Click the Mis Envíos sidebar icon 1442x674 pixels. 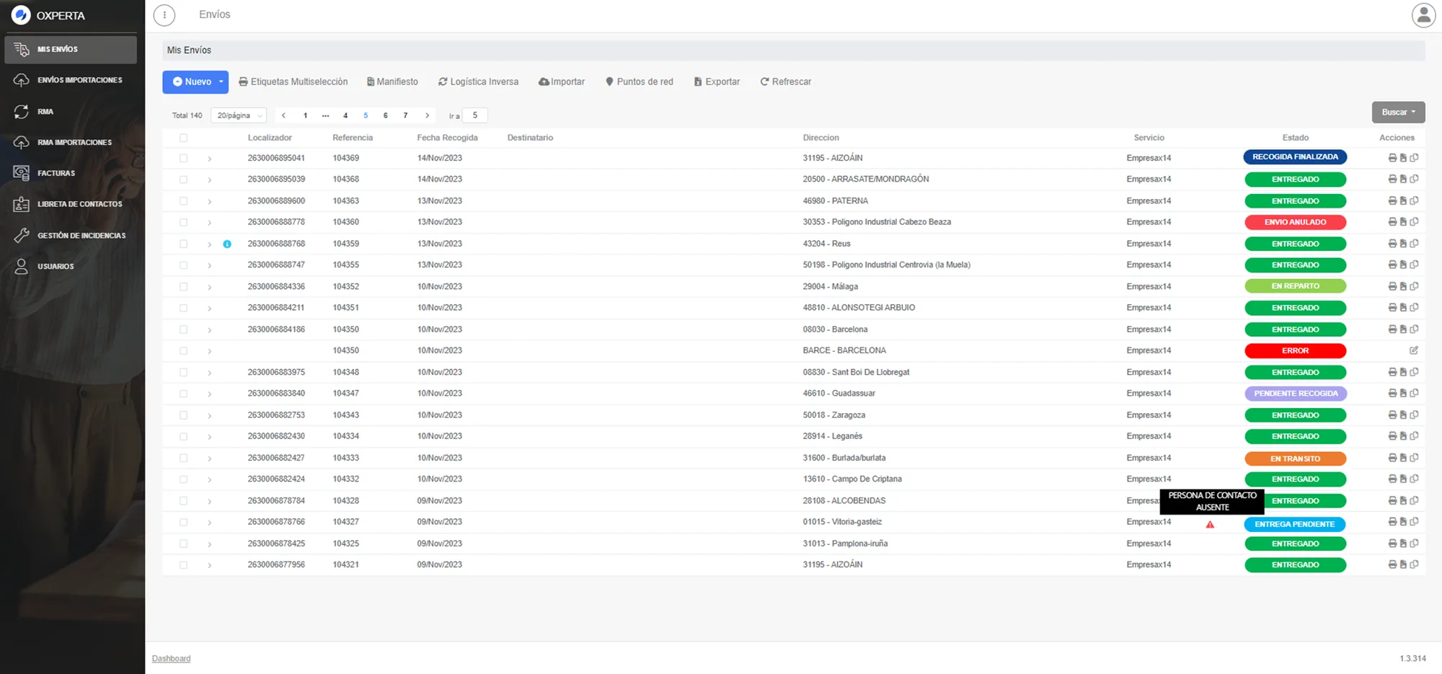(22, 49)
